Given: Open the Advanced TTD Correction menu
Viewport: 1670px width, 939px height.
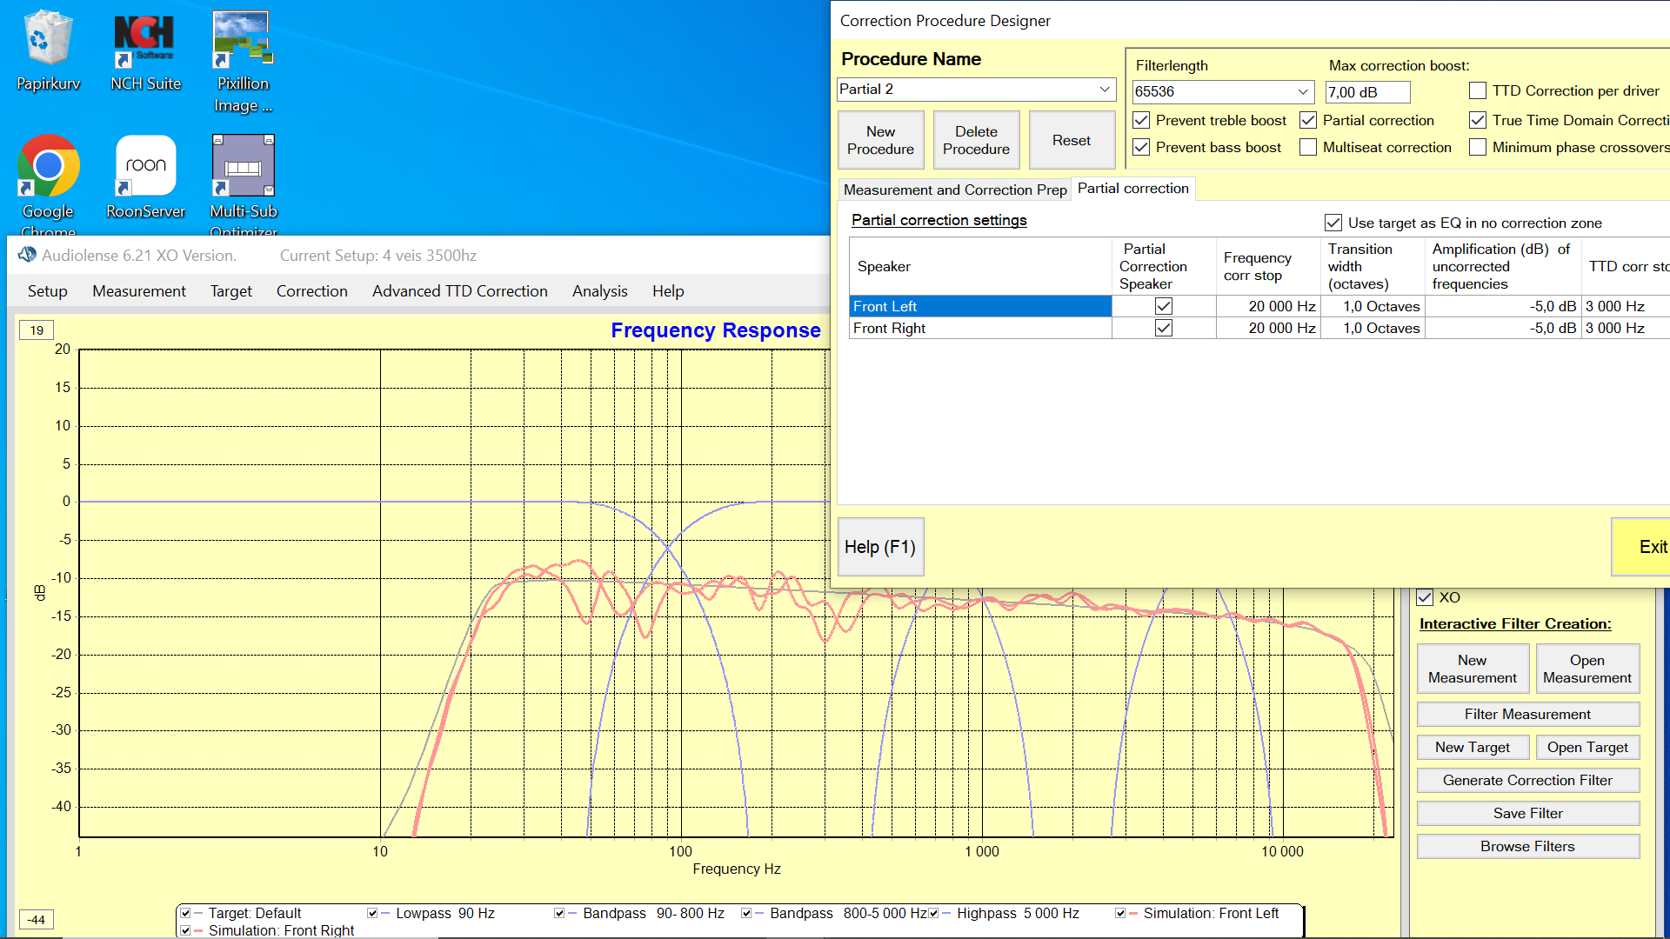Looking at the screenshot, I should tap(459, 291).
